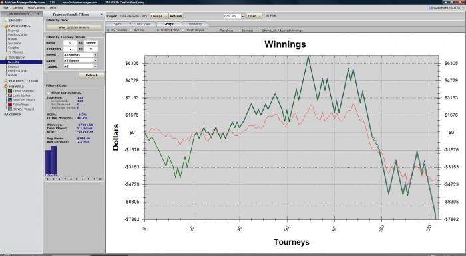This screenshot has height=256, width=466.
Task: Select the Graph Buyins option
Action: 183,31
